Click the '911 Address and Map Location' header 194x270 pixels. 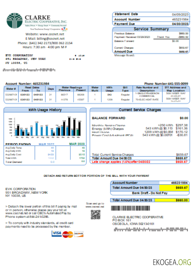point(175,89)
